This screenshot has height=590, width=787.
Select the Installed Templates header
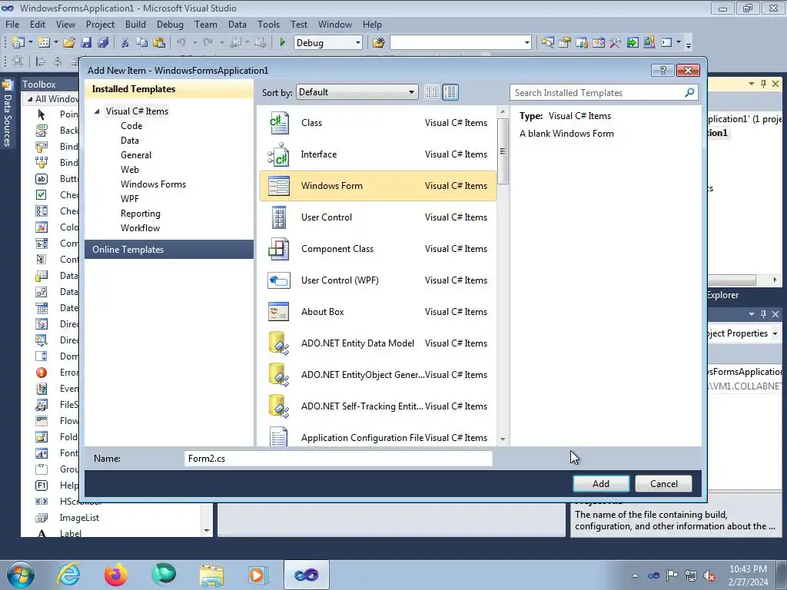pos(169,89)
